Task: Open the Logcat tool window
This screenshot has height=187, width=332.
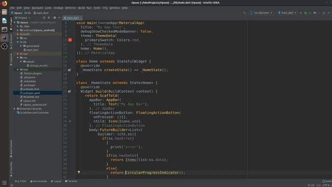Action: 56,181
